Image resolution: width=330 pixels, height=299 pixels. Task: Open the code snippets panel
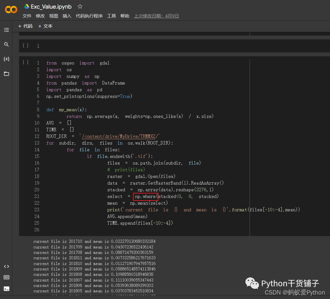[6, 266]
